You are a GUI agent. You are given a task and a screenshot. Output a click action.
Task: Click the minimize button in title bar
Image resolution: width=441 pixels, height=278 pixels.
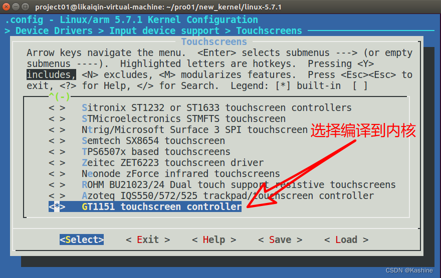click(15, 7)
